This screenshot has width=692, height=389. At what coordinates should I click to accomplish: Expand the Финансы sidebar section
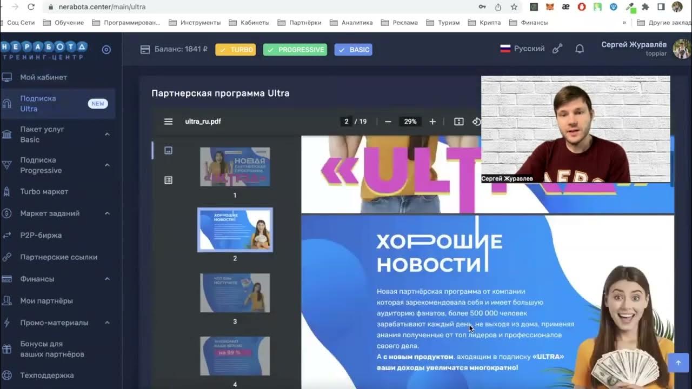(x=107, y=279)
